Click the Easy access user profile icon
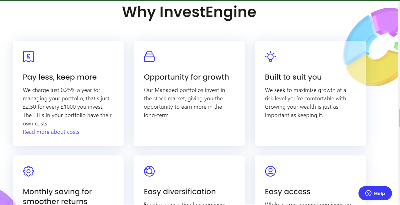The image size is (400, 205). coord(270,171)
